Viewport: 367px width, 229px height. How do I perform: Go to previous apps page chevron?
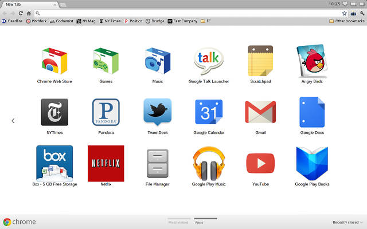[x=13, y=121]
